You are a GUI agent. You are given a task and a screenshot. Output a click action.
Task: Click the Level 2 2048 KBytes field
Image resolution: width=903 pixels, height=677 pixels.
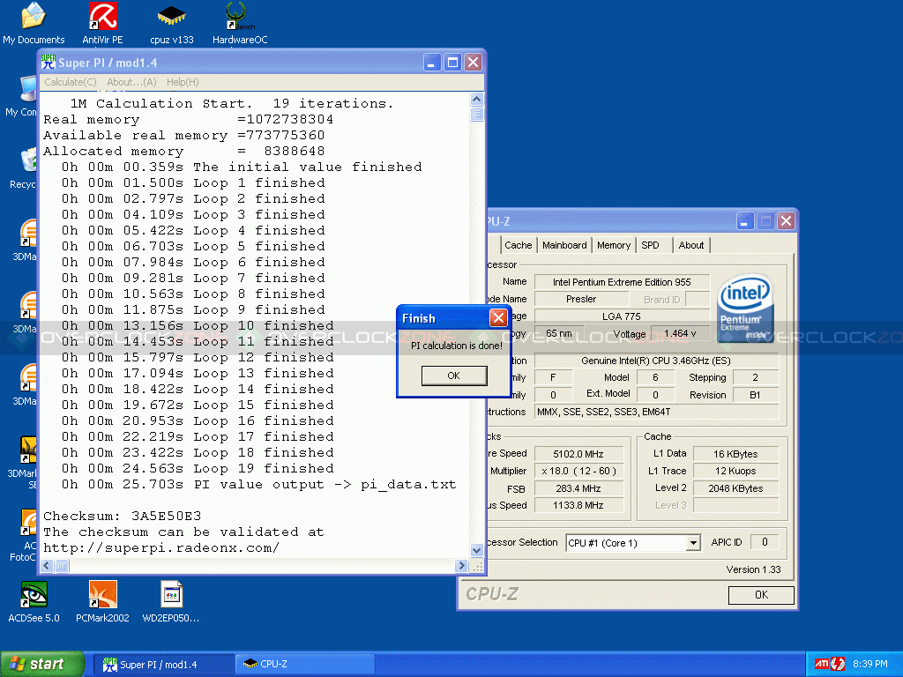point(735,488)
